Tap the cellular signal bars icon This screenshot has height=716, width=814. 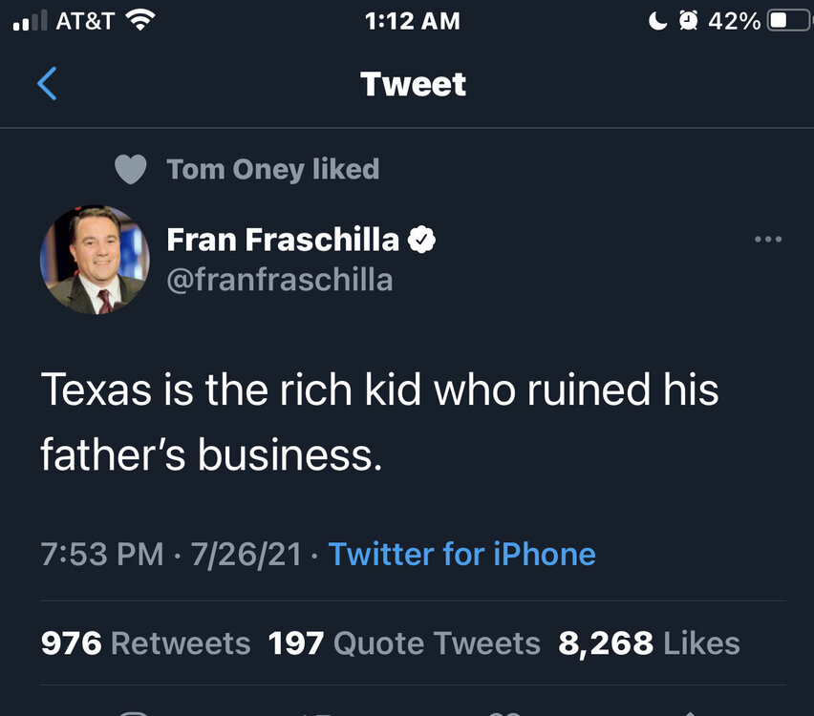(x=30, y=22)
